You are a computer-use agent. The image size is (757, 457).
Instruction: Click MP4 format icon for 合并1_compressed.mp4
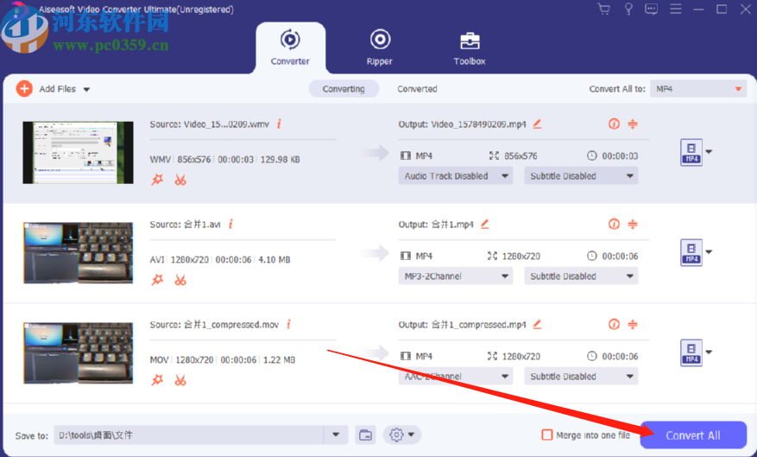tap(691, 352)
